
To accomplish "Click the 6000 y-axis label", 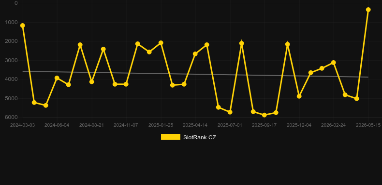I will pyautogui.click(x=12, y=117).
